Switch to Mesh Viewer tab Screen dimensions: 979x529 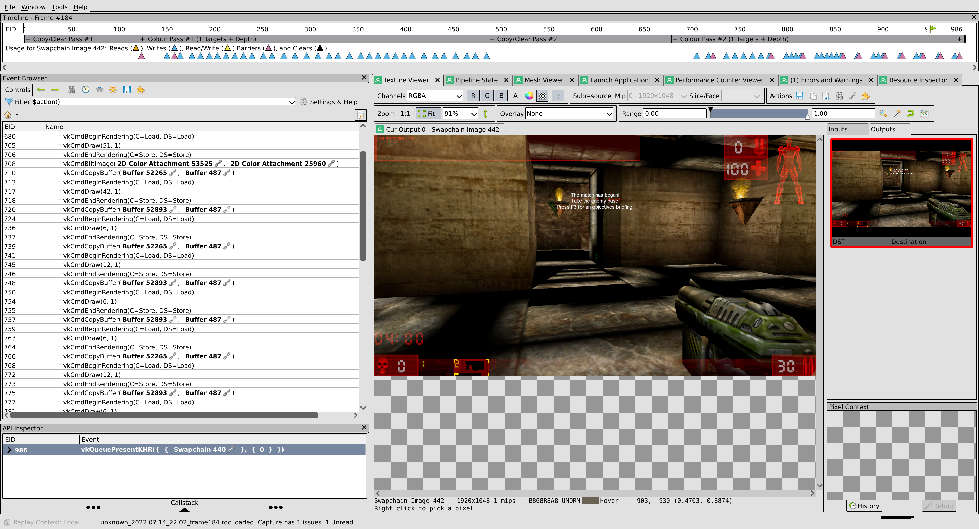click(544, 80)
